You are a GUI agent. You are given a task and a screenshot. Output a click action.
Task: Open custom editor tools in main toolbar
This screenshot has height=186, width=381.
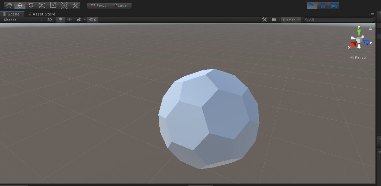[x=75, y=6]
